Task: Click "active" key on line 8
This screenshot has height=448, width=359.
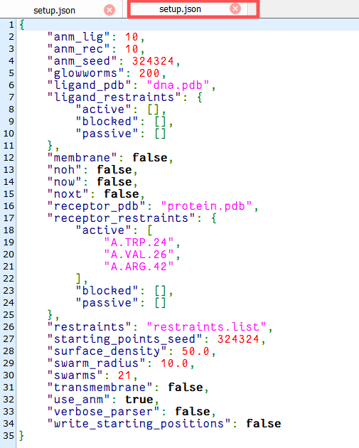Action: click(x=103, y=110)
